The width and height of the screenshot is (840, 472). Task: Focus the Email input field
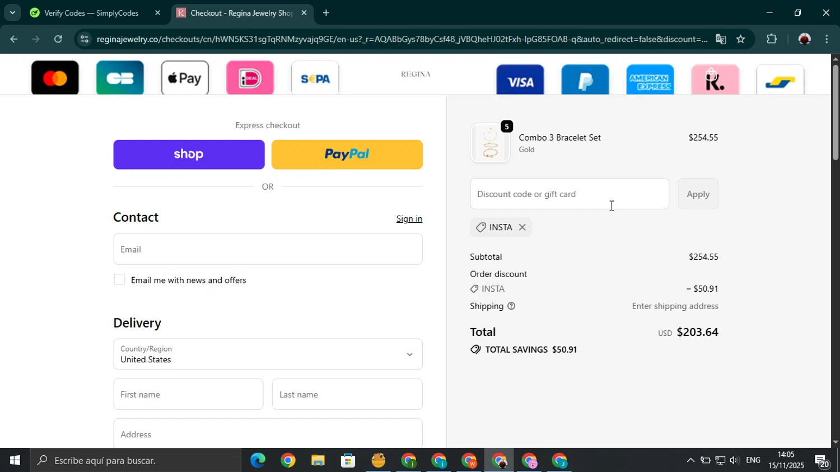pos(268,249)
